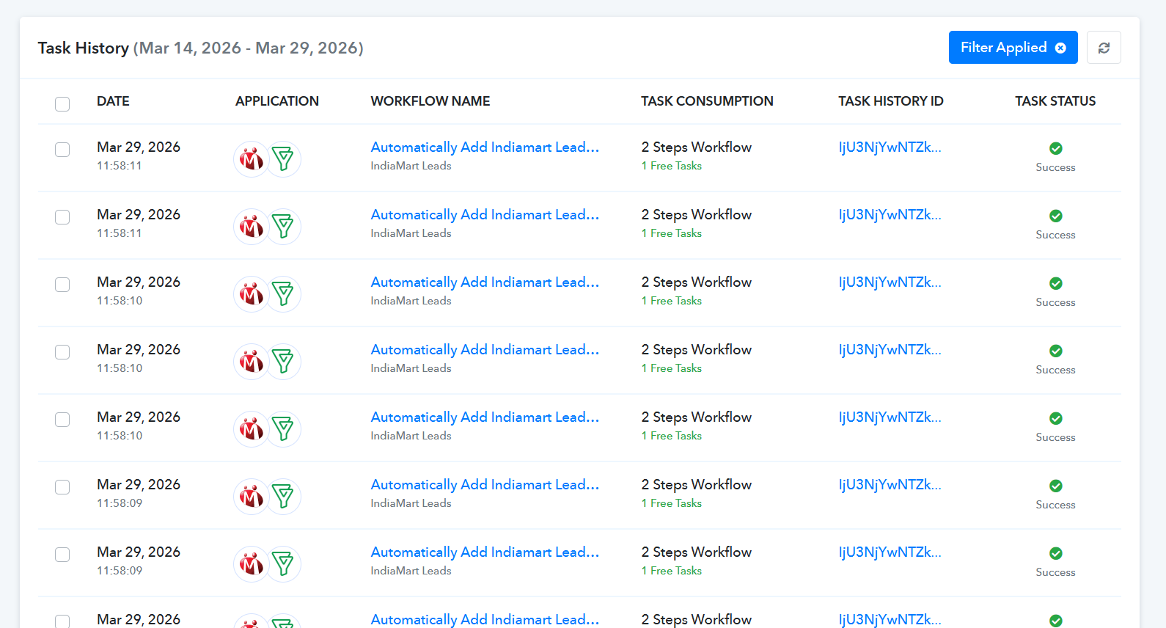
Task: Refresh the task history list
Action: point(1104,48)
